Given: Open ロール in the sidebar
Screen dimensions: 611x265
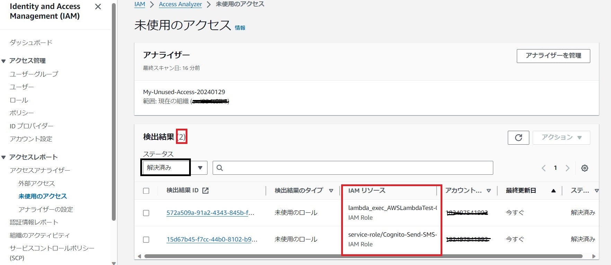Looking at the screenshot, I should tap(19, 100).
